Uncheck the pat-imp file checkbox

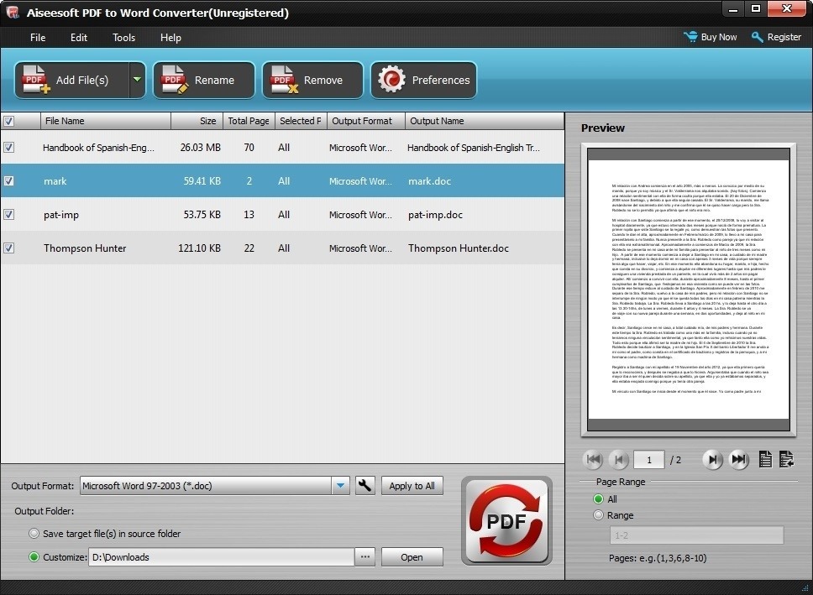point(8,215)
